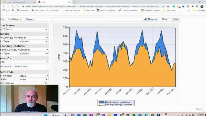Open the Edge browser taskbar icon

coord(146,115)
